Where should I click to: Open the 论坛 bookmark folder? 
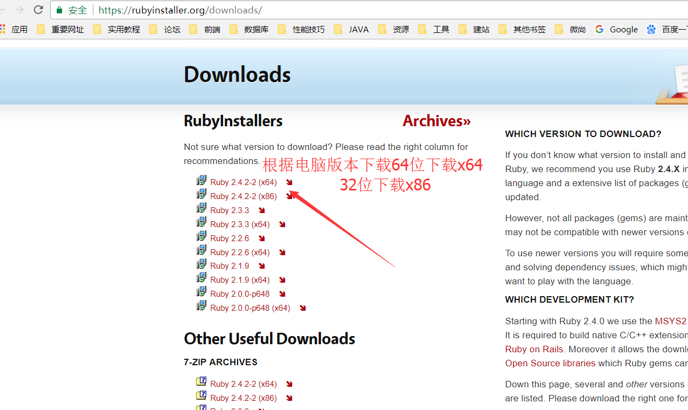tap(165, 29)
